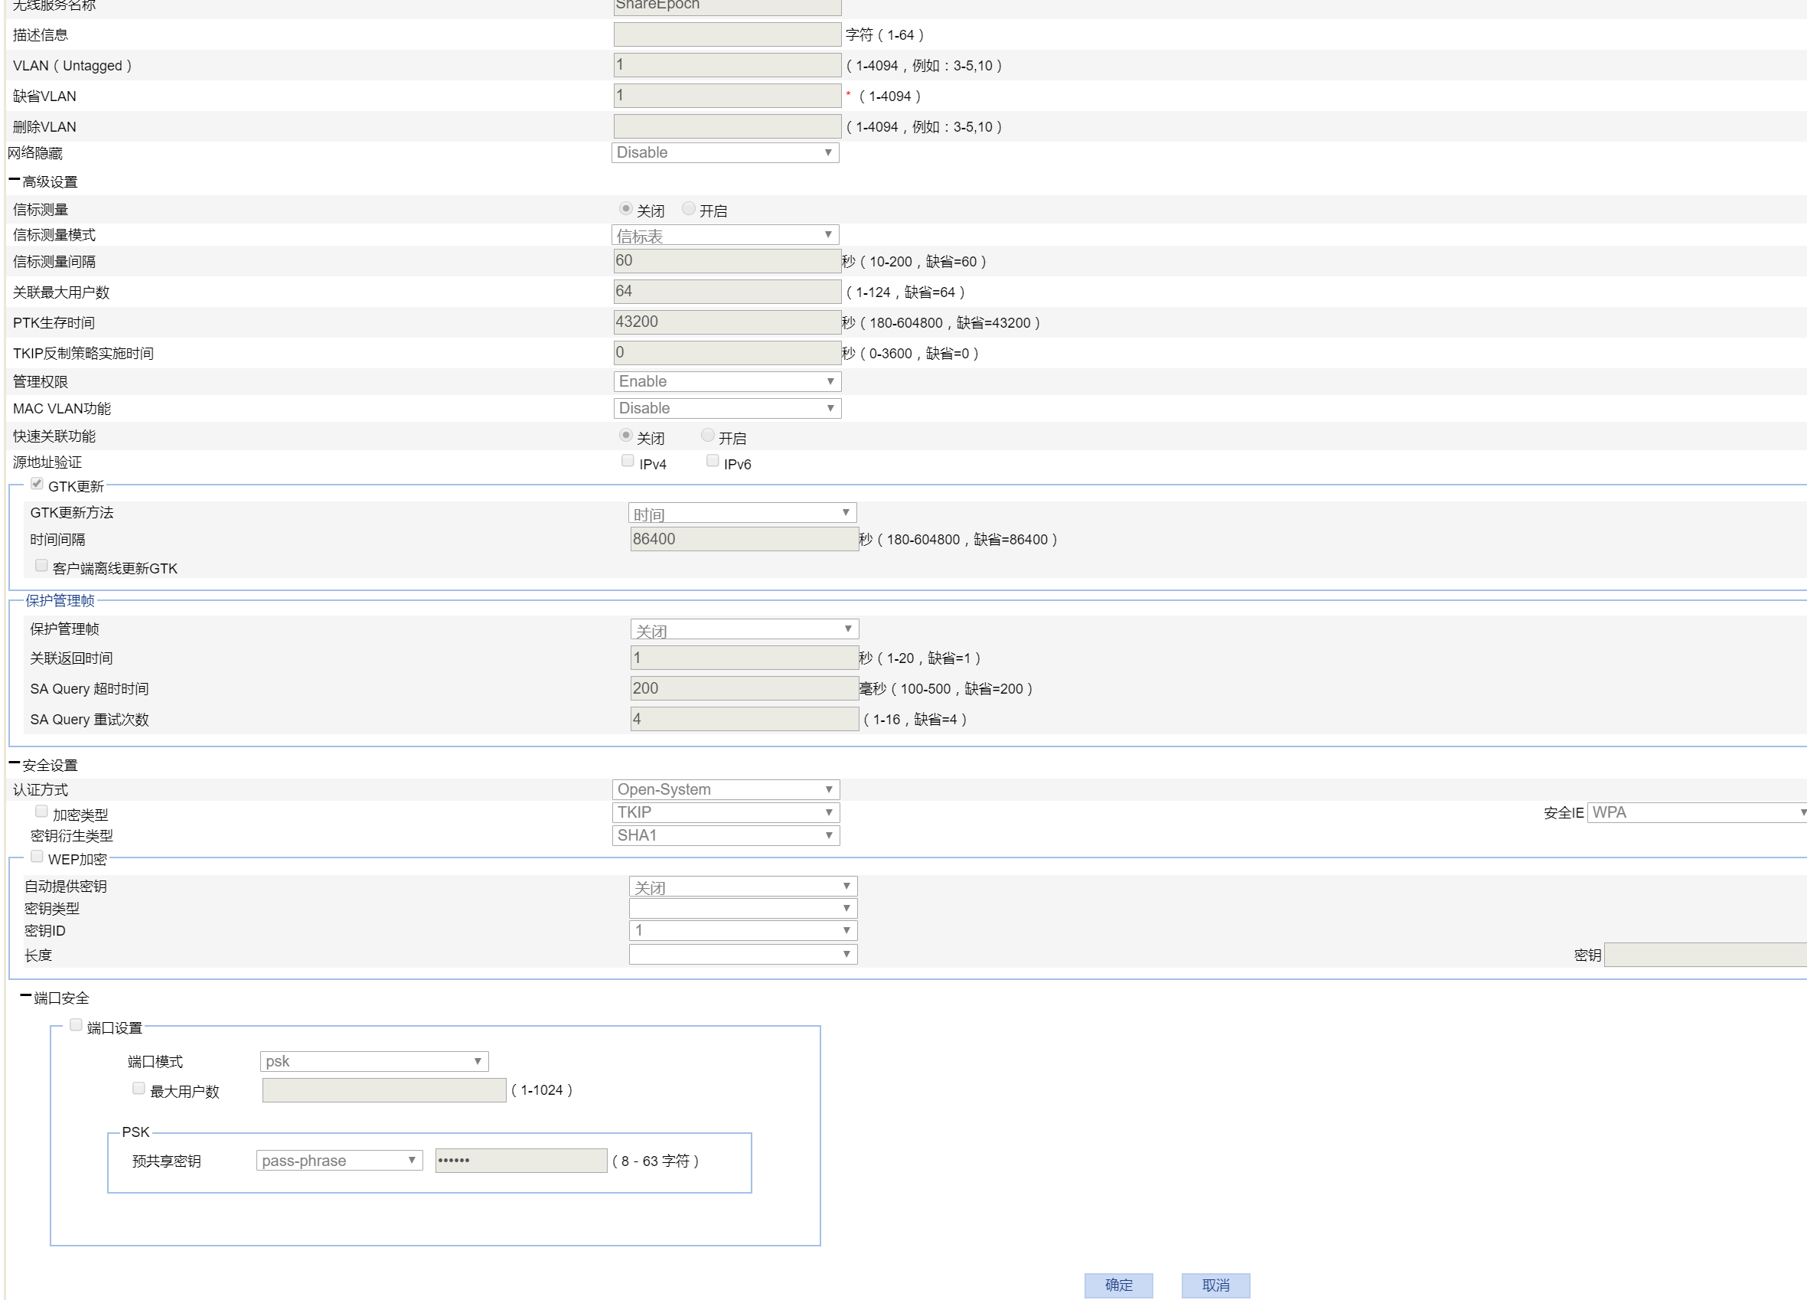The width and height of the screenshot is (1807, 1300).
Task: Enable 客户端离线更新GTK checkbox
Action: [x=41, y=566]
